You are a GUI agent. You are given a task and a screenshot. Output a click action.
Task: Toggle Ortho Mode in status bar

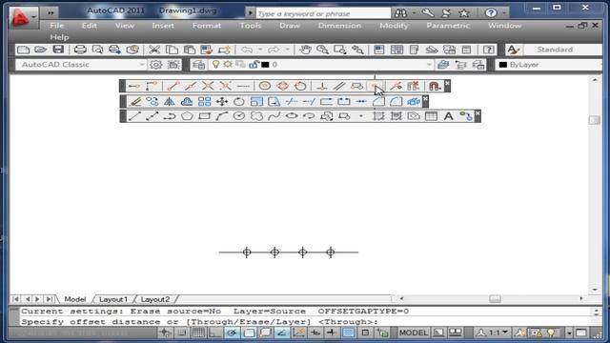pyautogui.click(x=214, y=333)
